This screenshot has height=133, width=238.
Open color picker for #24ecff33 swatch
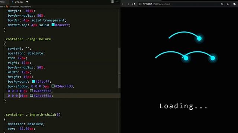53,86
